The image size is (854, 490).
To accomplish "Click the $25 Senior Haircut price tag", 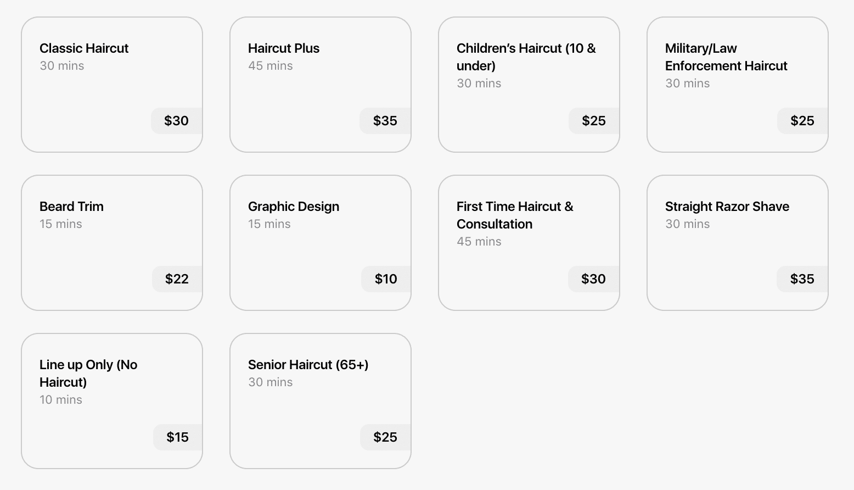I will tap(385, 437).
